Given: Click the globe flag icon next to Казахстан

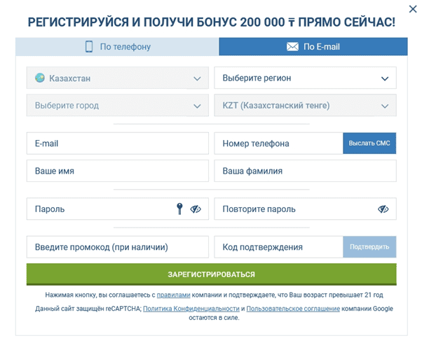Looking at the screenshot, I should pyautogui.click(x=40, y=78).
